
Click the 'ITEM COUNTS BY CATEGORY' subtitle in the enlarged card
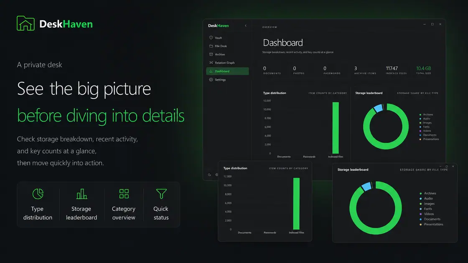coord(288,169)
